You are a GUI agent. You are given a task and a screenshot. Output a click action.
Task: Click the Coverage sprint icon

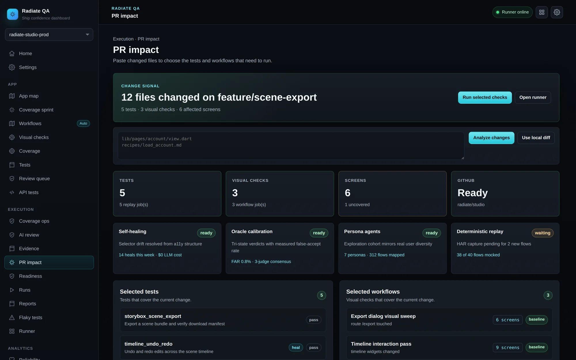click(12, 110)
